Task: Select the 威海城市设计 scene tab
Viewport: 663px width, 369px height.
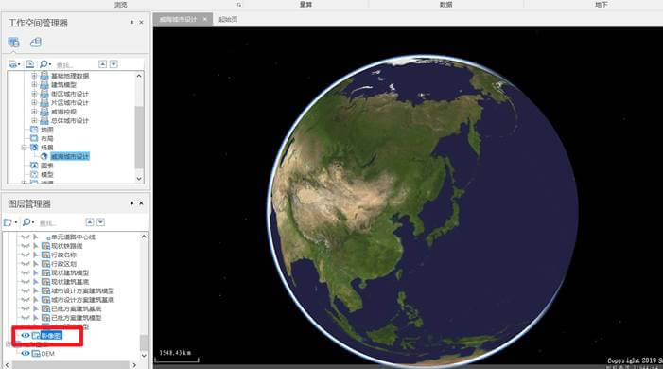Action: 179,19
